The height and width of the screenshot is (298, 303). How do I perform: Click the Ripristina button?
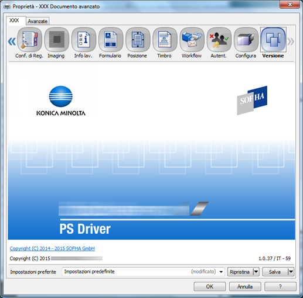[240, 272]
